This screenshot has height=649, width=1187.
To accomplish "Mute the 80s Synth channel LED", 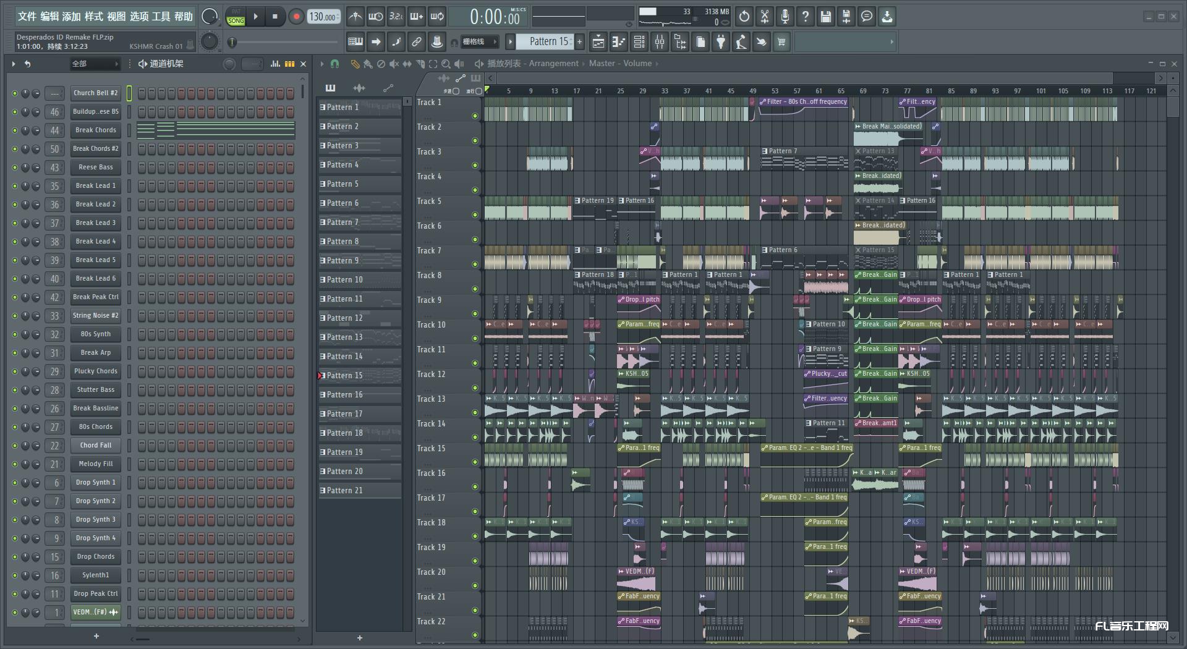I will (15, 334).
